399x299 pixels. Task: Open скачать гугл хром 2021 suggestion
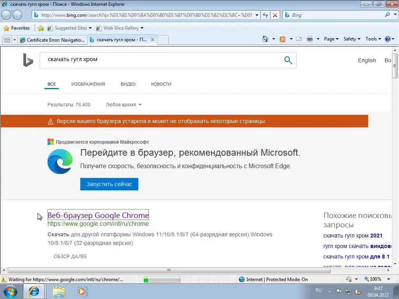[353, 236]
